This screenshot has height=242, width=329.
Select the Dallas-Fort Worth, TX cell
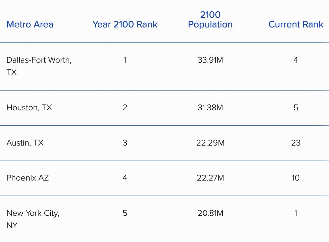[39, 66]
